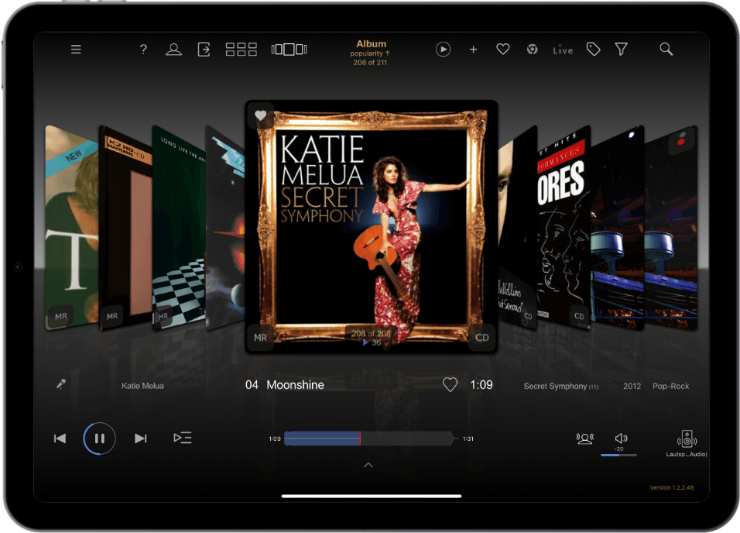Click the 208 of 208 track counter
Screen dimensions: 740x533
point(371,333)
